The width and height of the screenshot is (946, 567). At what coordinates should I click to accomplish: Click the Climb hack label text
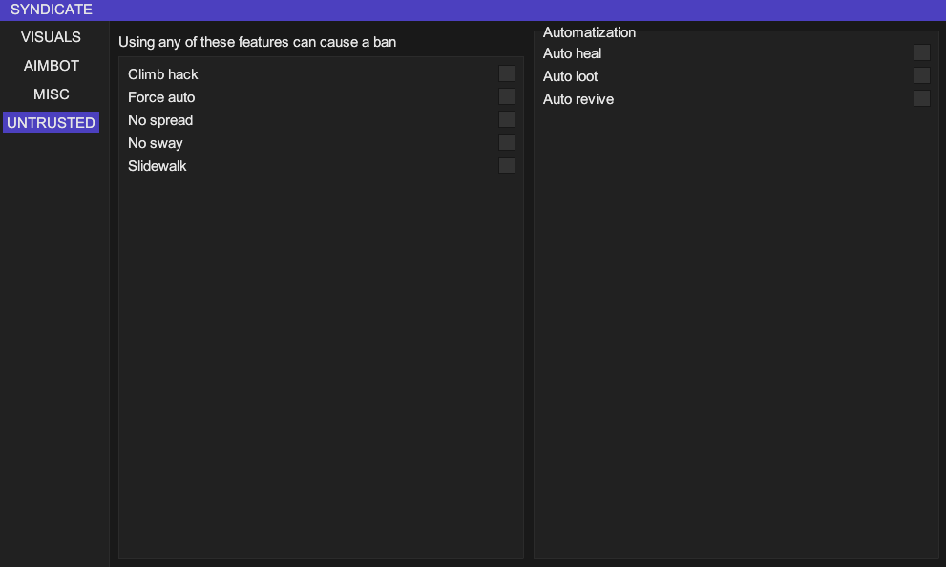(x=163, y=74)
